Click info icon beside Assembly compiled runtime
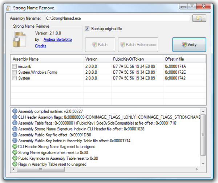Screen dimensions: 218x183 pos(15,111)
